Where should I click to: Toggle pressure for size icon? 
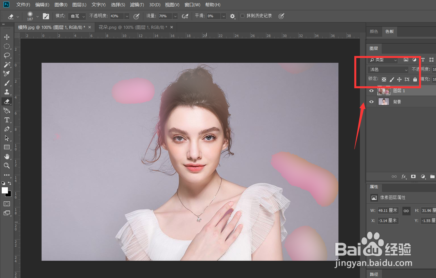coord(281,16)
